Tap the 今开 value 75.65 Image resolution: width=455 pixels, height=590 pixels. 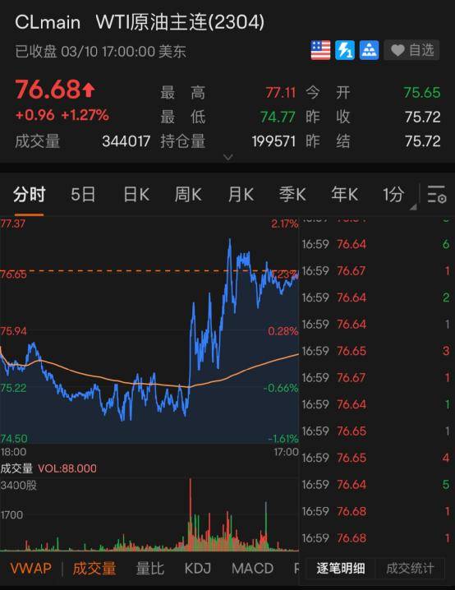[422, 92]
